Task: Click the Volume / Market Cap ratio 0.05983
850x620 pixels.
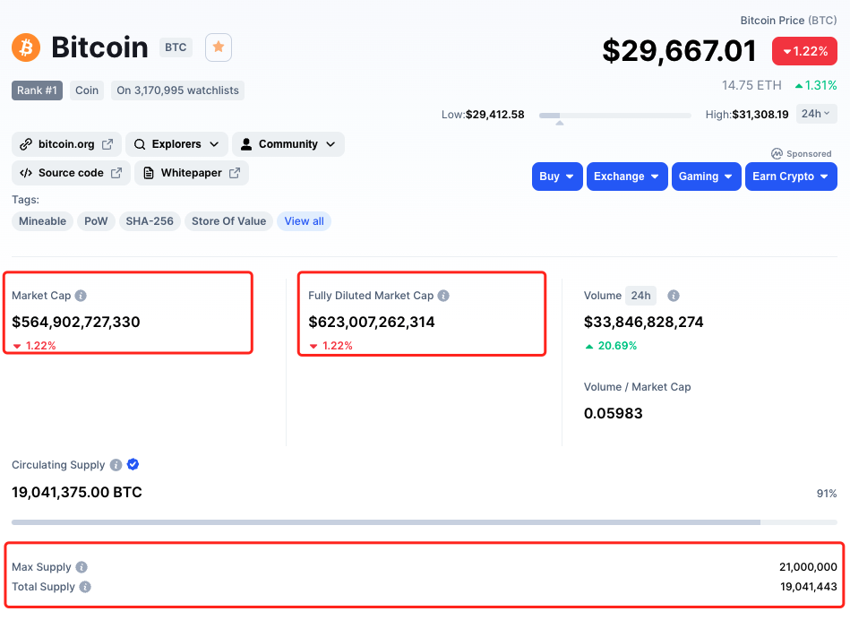Action: (614, 413)
